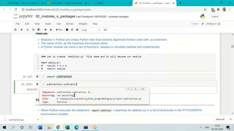This screenshot has width=234, height=131.
Task: Open the Windows Start menu
Action: (4, 127)
